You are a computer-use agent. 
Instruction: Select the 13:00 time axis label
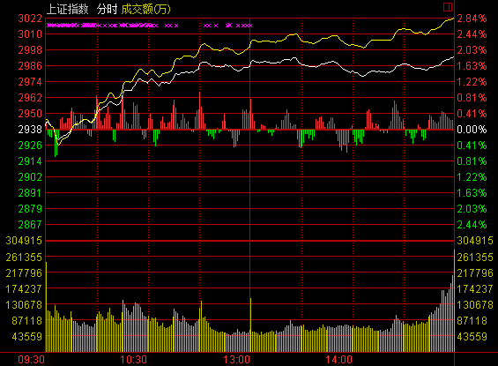click(236, 360)
